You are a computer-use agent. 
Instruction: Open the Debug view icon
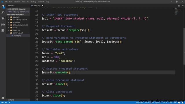click(x=3, y=25)
